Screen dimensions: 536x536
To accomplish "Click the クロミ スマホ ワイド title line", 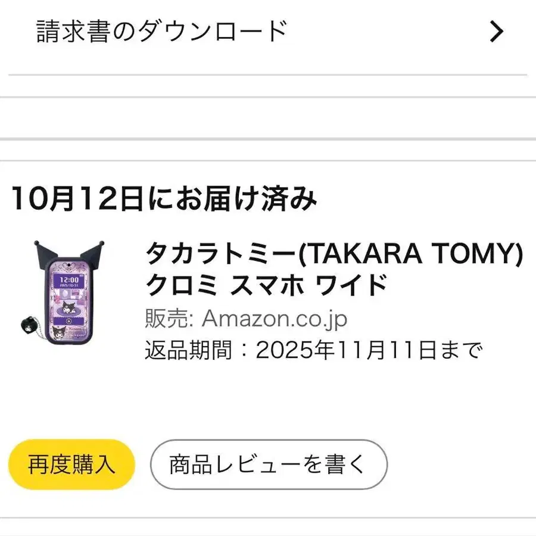I will pos(266,286).
